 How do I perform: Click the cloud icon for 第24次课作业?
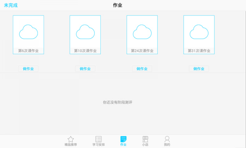point(142,32)
